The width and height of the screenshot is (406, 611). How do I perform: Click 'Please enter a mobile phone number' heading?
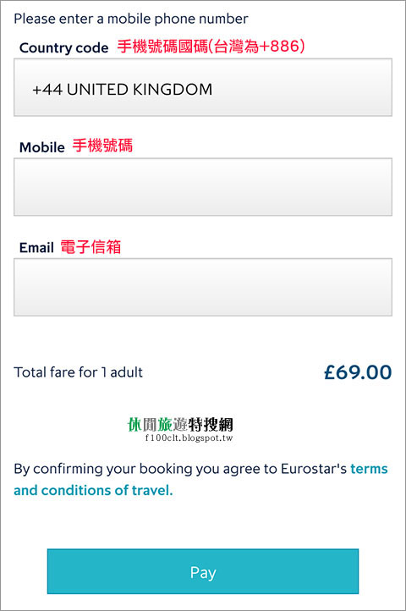point(131,19)
